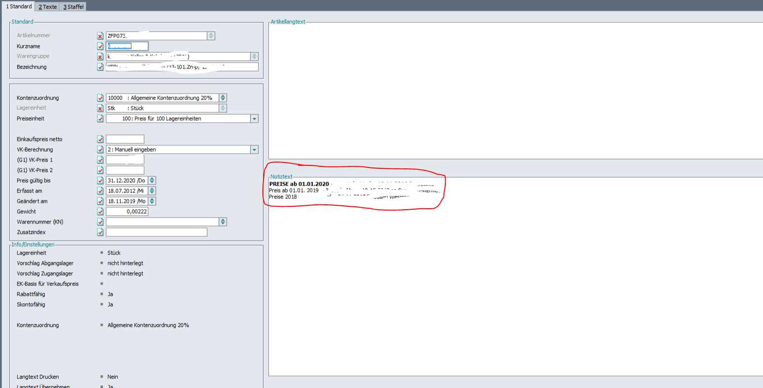
Task: Open date picker icon for Preis gültig bis
Action: [152, 181]
